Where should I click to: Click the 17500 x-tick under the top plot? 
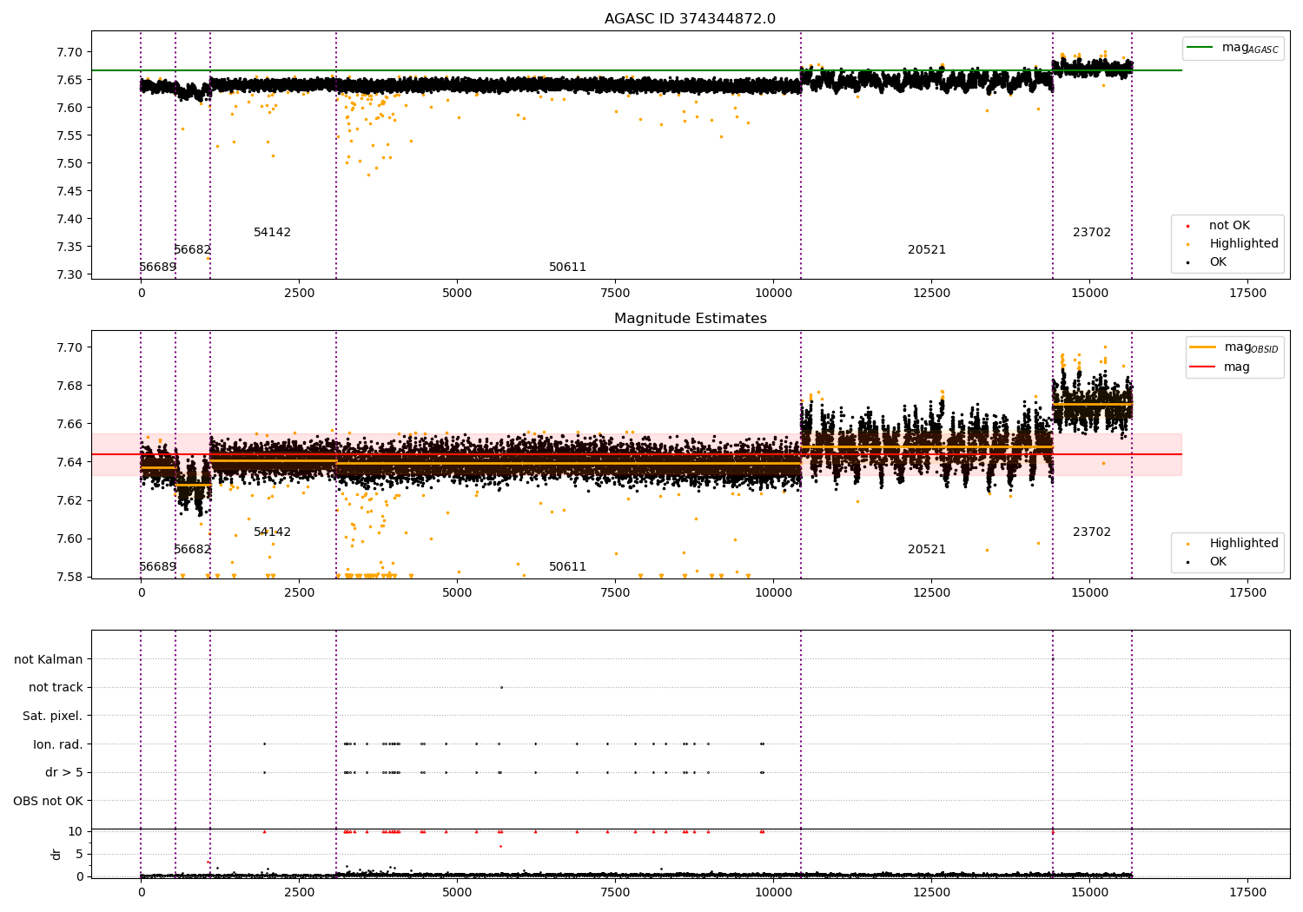coord(1248,294)
